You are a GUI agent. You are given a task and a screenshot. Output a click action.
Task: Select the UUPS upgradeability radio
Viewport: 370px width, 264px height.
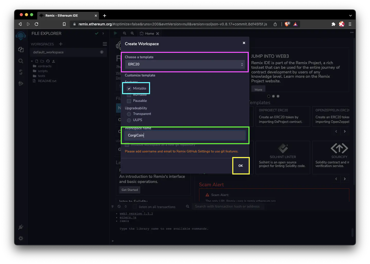coord(129,120)
